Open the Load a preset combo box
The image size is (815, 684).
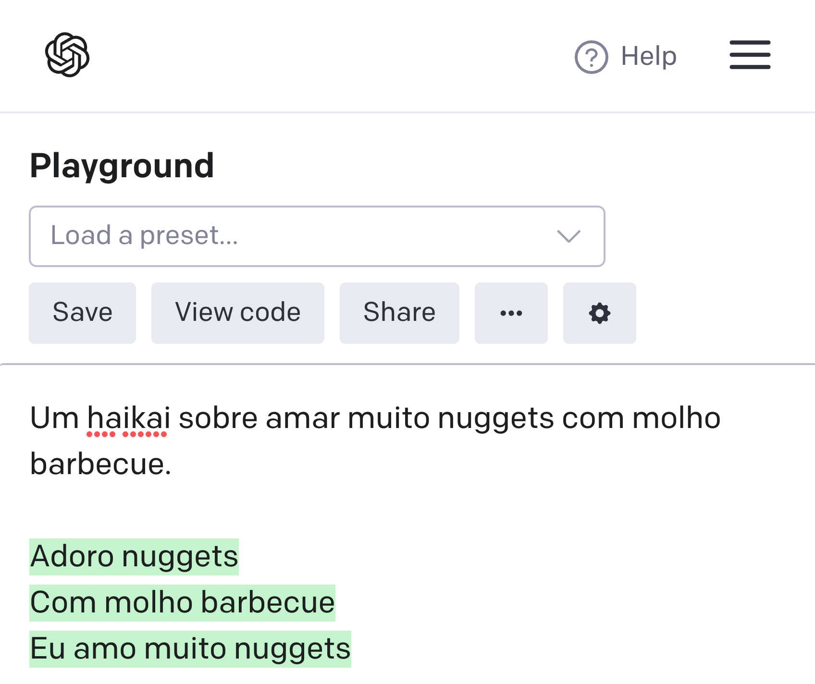click(x=317, y=236)
